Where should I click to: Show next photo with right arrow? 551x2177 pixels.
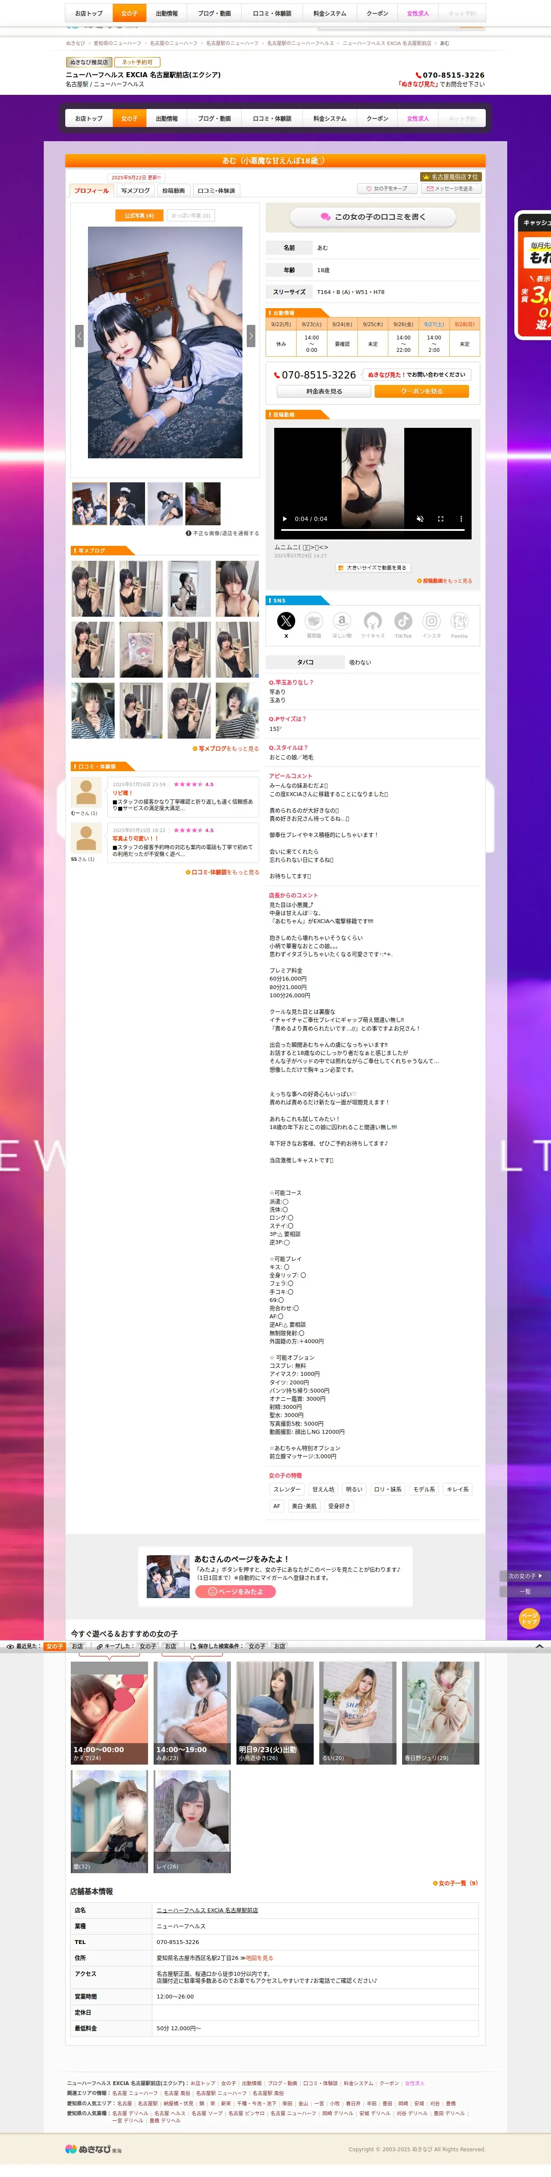250,336
